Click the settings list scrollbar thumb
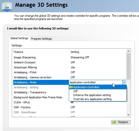Viewport: 139px width, 131px height. 128,66
